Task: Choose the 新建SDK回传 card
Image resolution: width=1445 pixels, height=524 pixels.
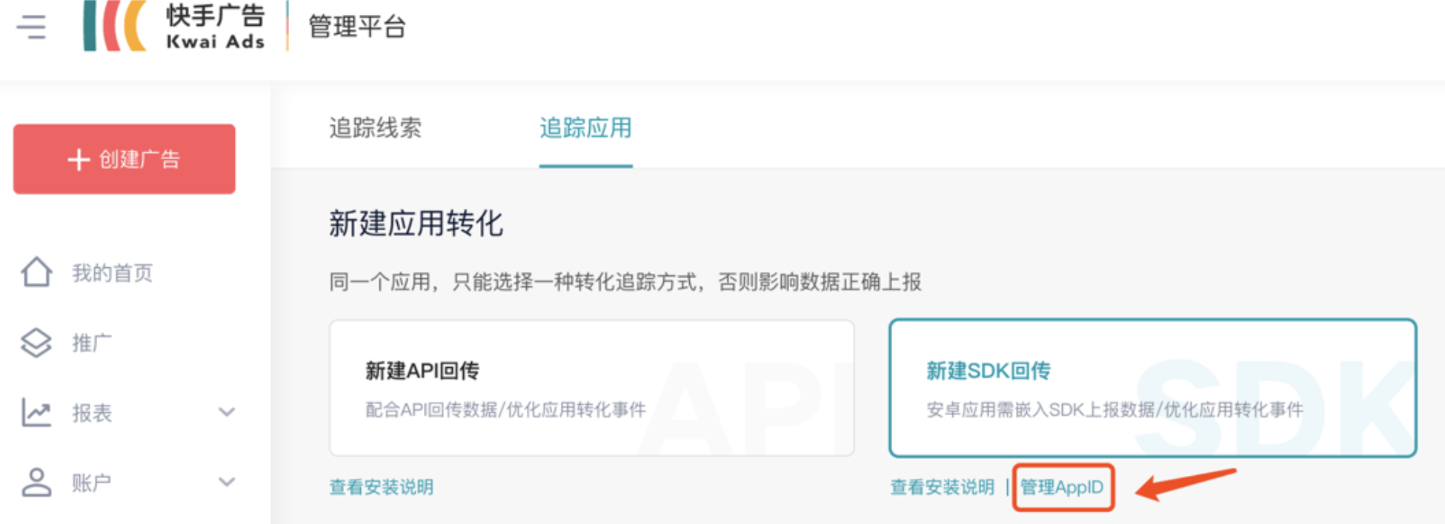Action: [1153, 388]
